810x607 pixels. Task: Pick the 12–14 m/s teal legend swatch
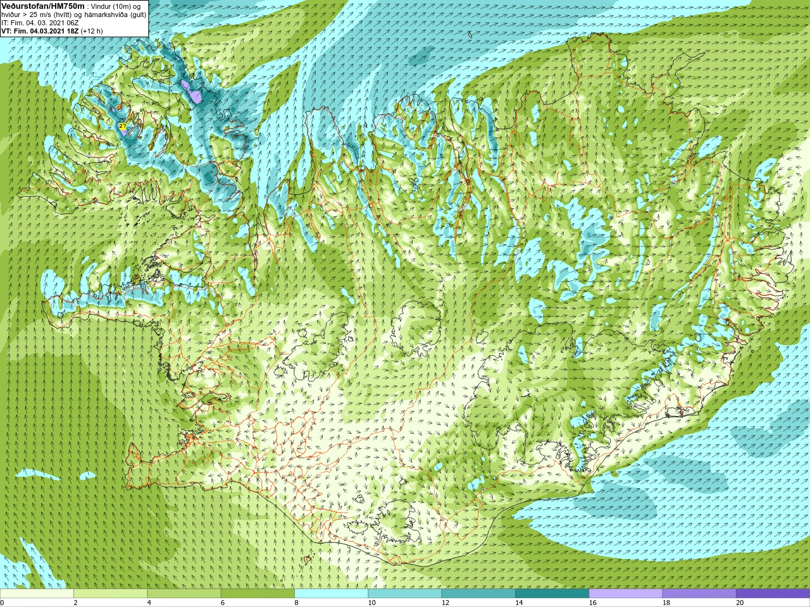pos(478,594)
